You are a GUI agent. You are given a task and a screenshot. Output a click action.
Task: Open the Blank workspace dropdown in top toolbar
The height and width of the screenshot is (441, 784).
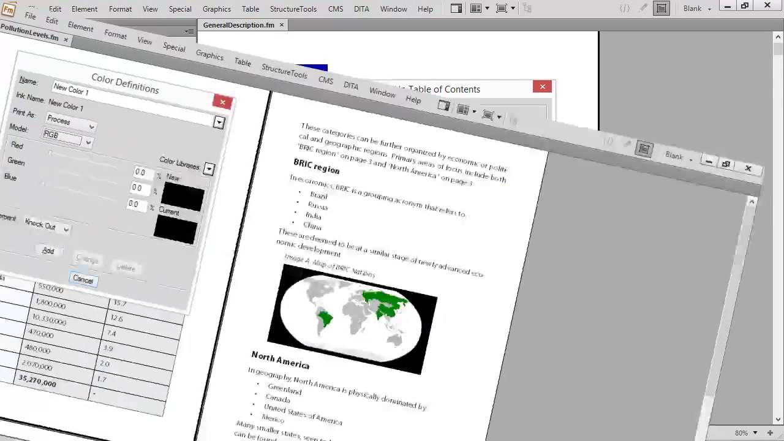tap(698, 9)
